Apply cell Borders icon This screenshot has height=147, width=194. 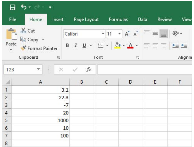(101, 45)
